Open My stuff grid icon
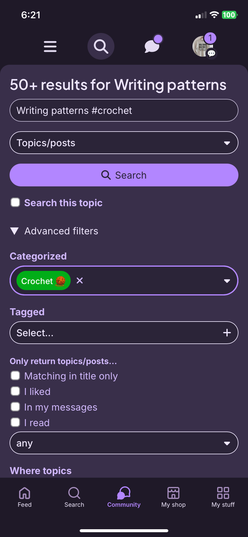Screen dimensions: 248x537 tap(223, 497)
